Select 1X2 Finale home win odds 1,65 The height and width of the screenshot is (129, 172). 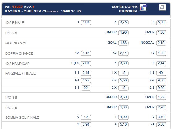pos(86,22)
